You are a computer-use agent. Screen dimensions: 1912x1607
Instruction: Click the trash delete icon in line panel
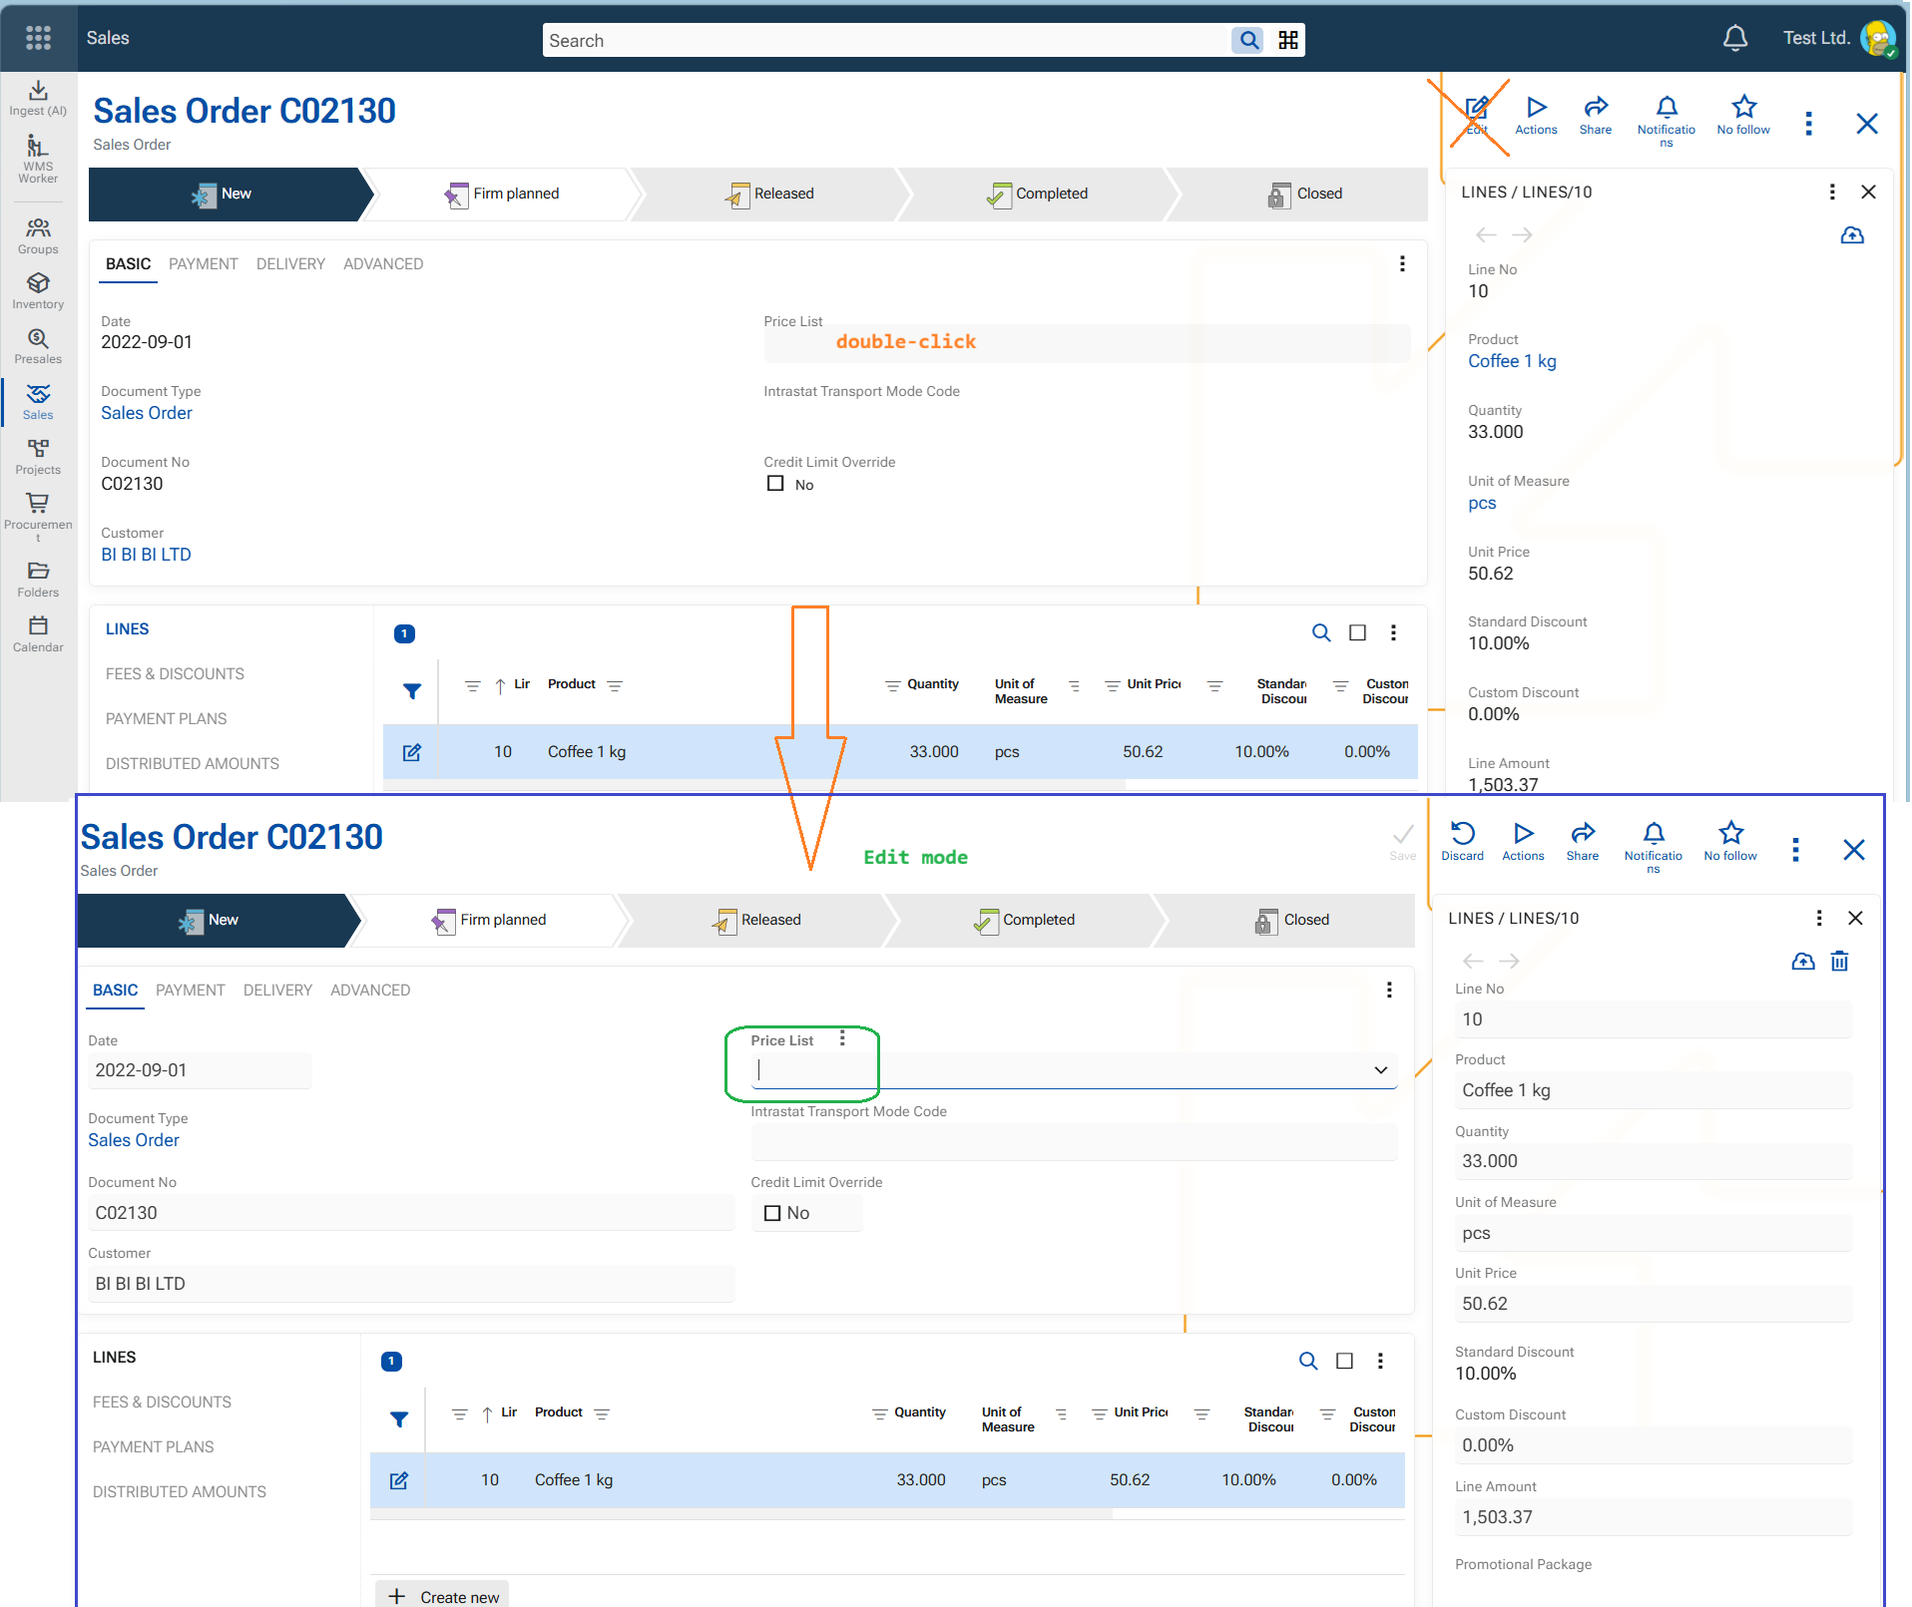1839,962
